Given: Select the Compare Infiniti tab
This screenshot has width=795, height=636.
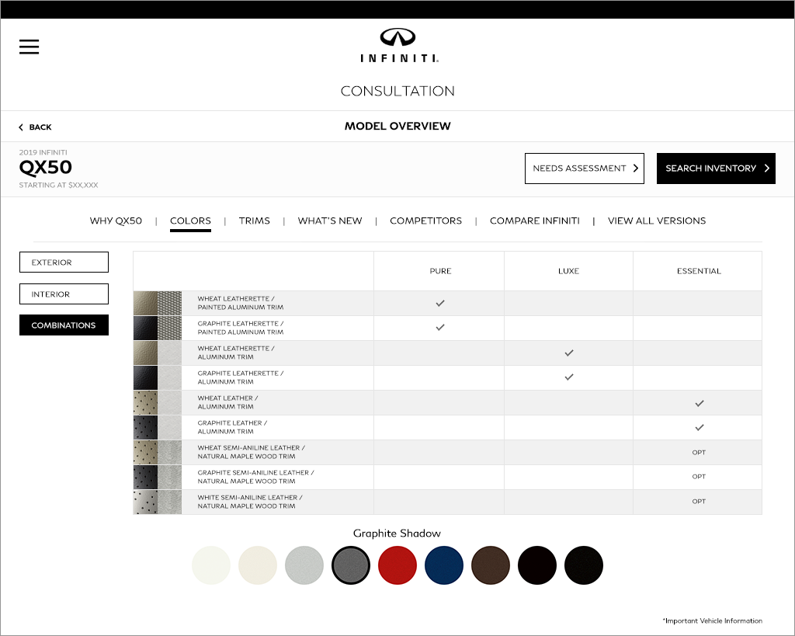Looking at the screenshot, I should 535,221.
